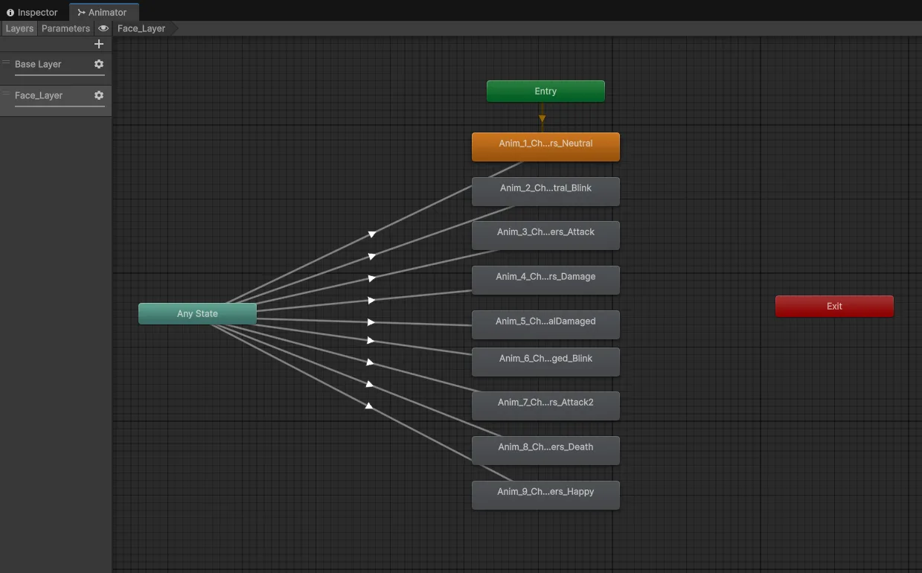Image resolution: width=922 pixels, height=573 pixels.
Task: Select the Anim_5_Ch...alDamaged state
Action: point(545,324)
